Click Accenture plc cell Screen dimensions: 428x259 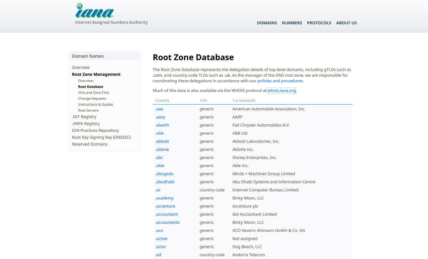click(245, 206)
